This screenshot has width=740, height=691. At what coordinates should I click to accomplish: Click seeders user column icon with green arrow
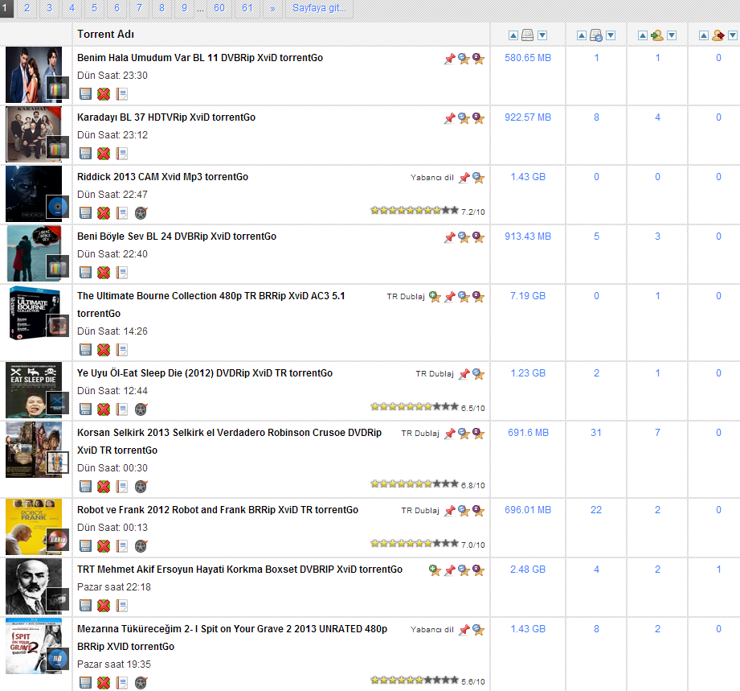[657, 35]
